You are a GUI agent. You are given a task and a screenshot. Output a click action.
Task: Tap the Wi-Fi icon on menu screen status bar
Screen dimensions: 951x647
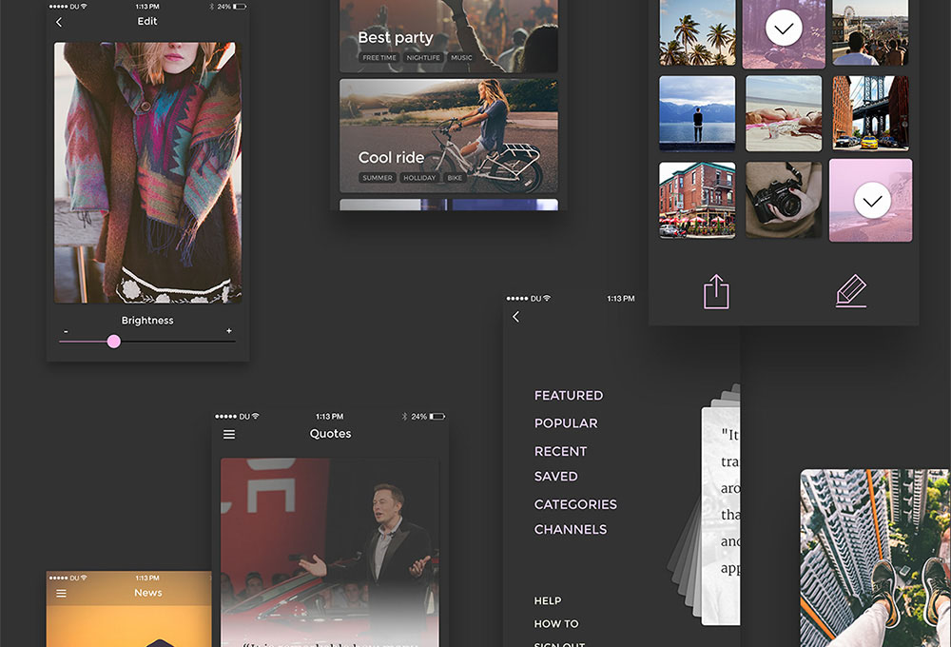(x=547, y=298)
